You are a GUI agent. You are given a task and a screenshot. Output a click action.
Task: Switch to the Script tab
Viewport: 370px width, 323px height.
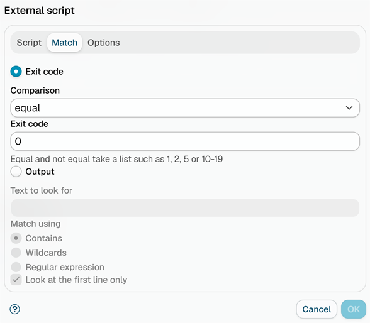[29, 43]
